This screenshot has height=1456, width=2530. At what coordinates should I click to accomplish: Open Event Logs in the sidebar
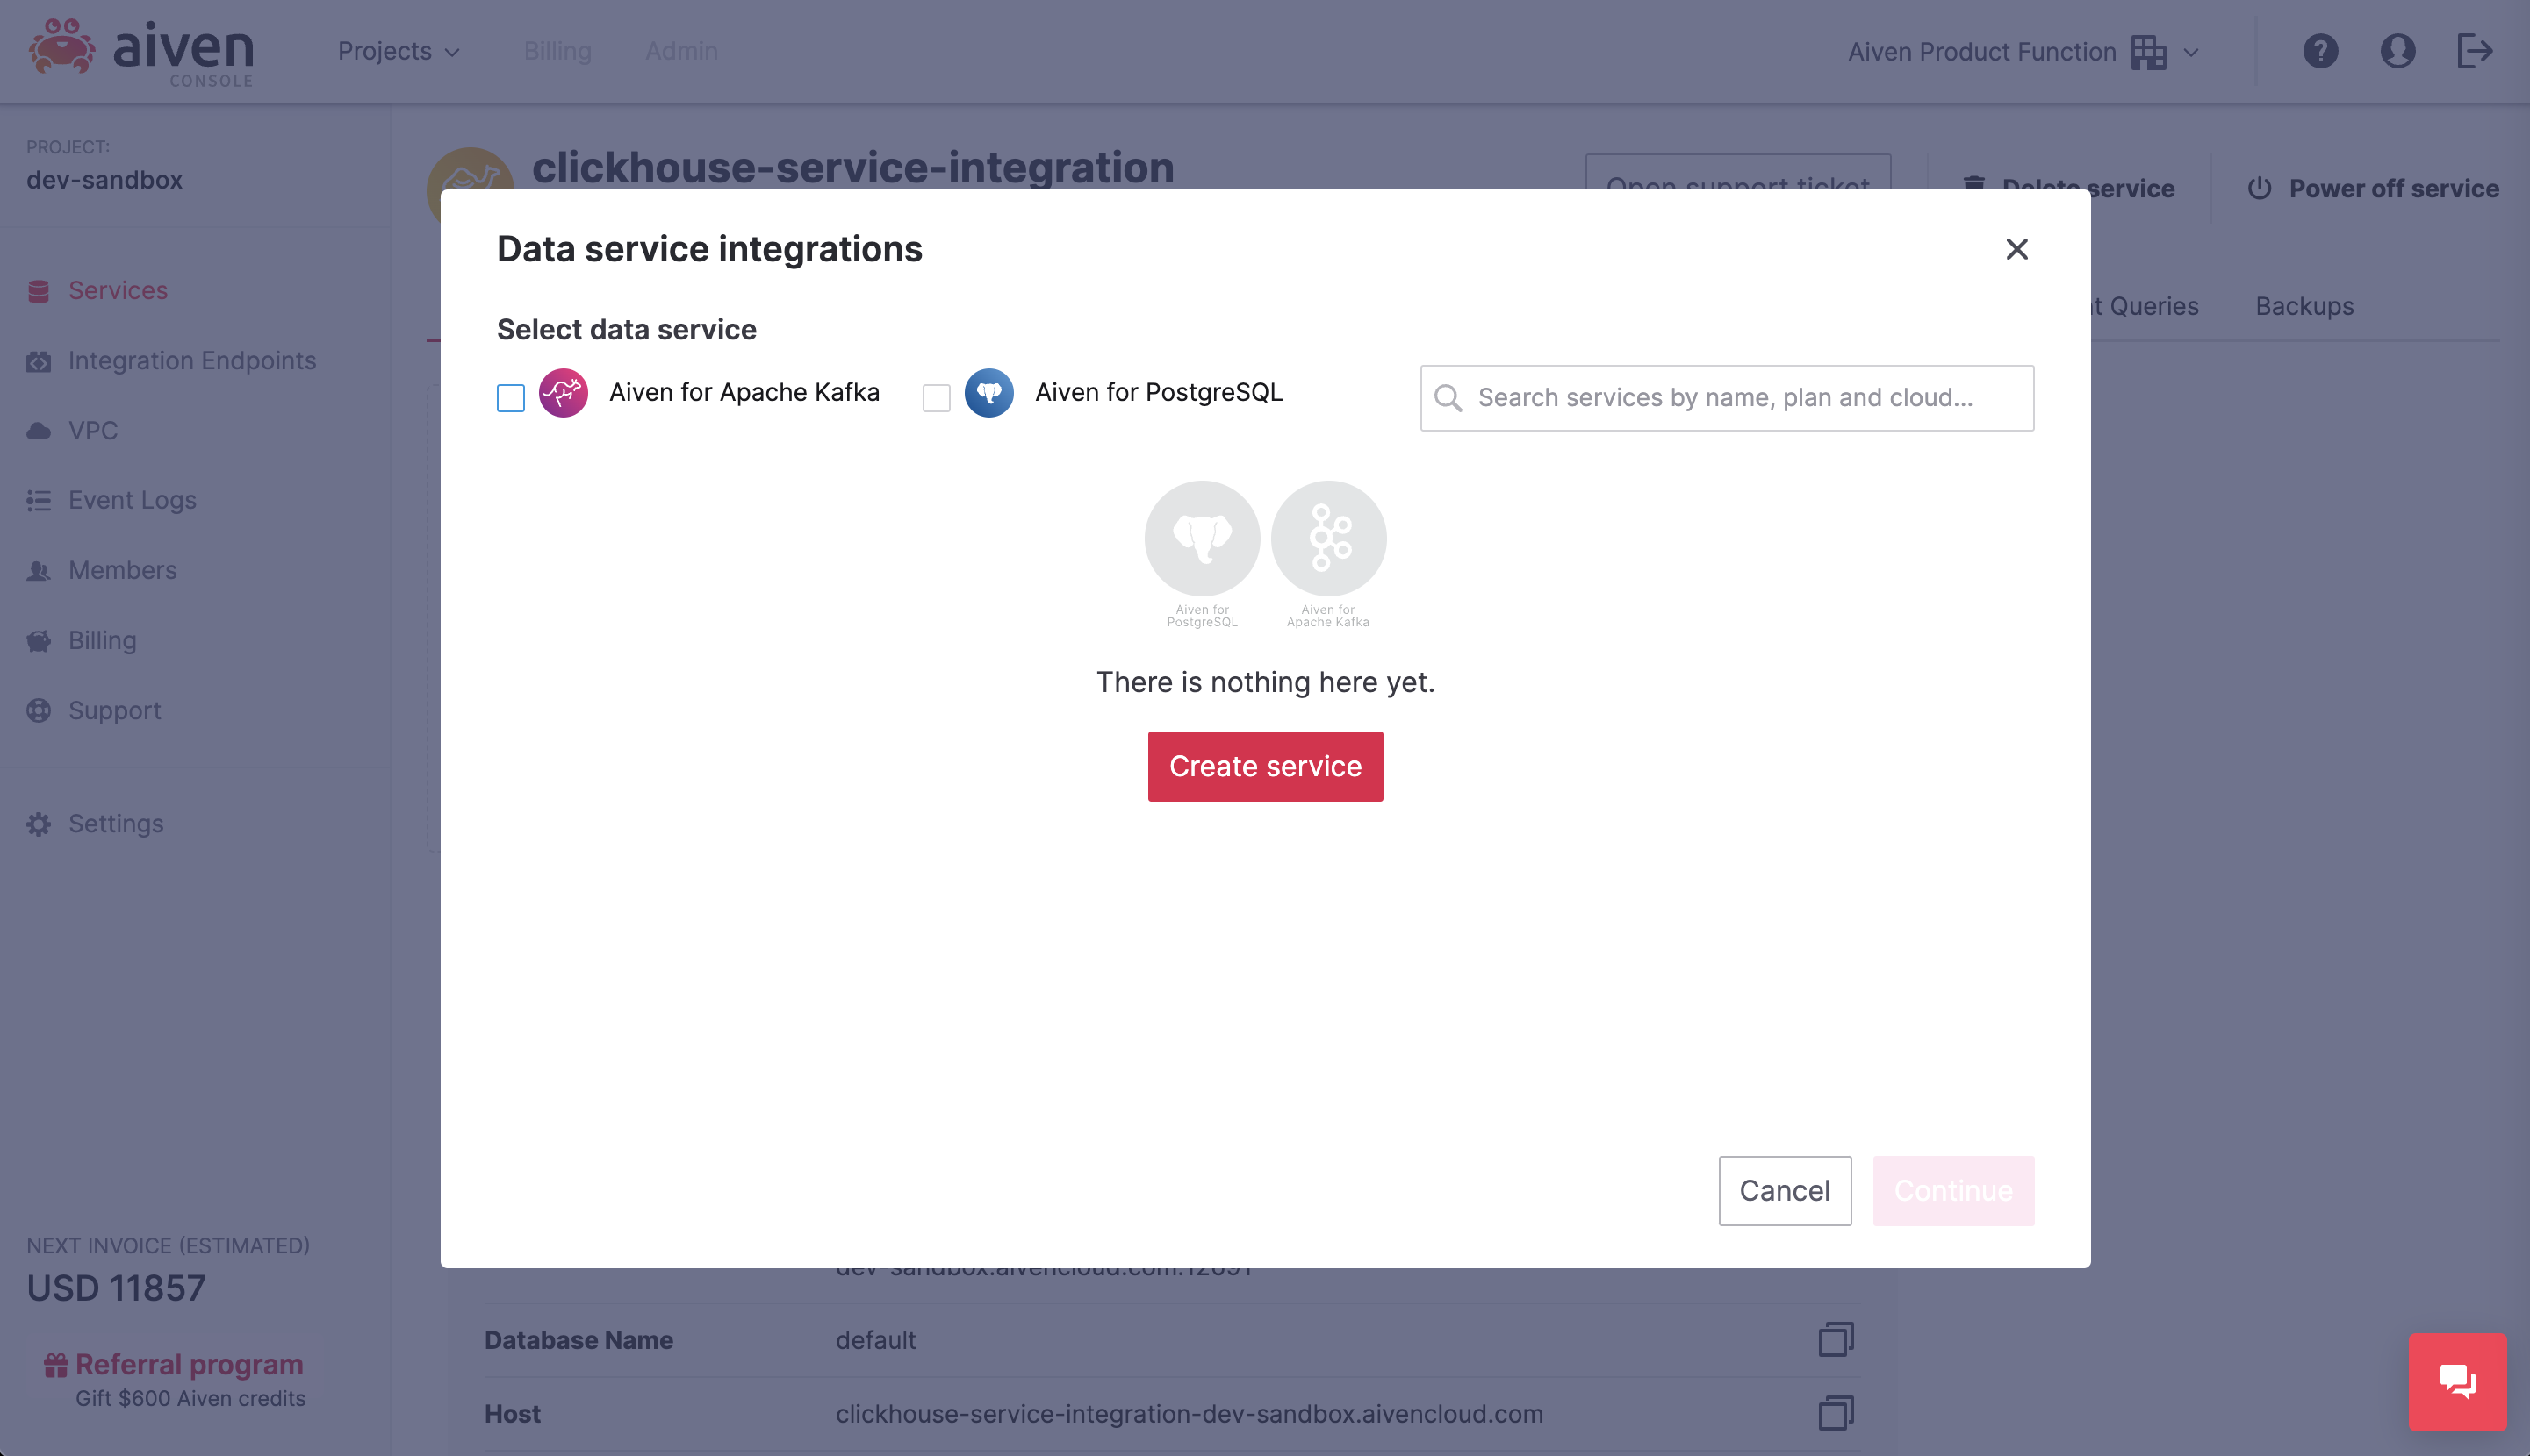pos(132,501)
